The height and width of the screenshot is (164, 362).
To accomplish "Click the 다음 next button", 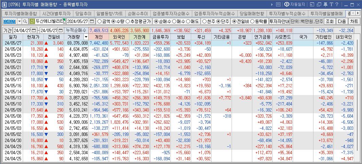I will tap(342, 21).
